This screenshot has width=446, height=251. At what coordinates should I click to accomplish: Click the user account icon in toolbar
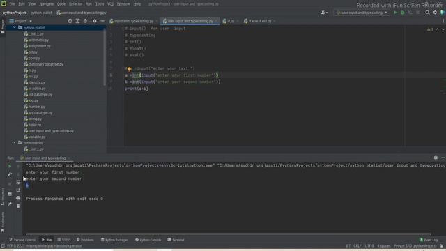(x=324, y=13)
